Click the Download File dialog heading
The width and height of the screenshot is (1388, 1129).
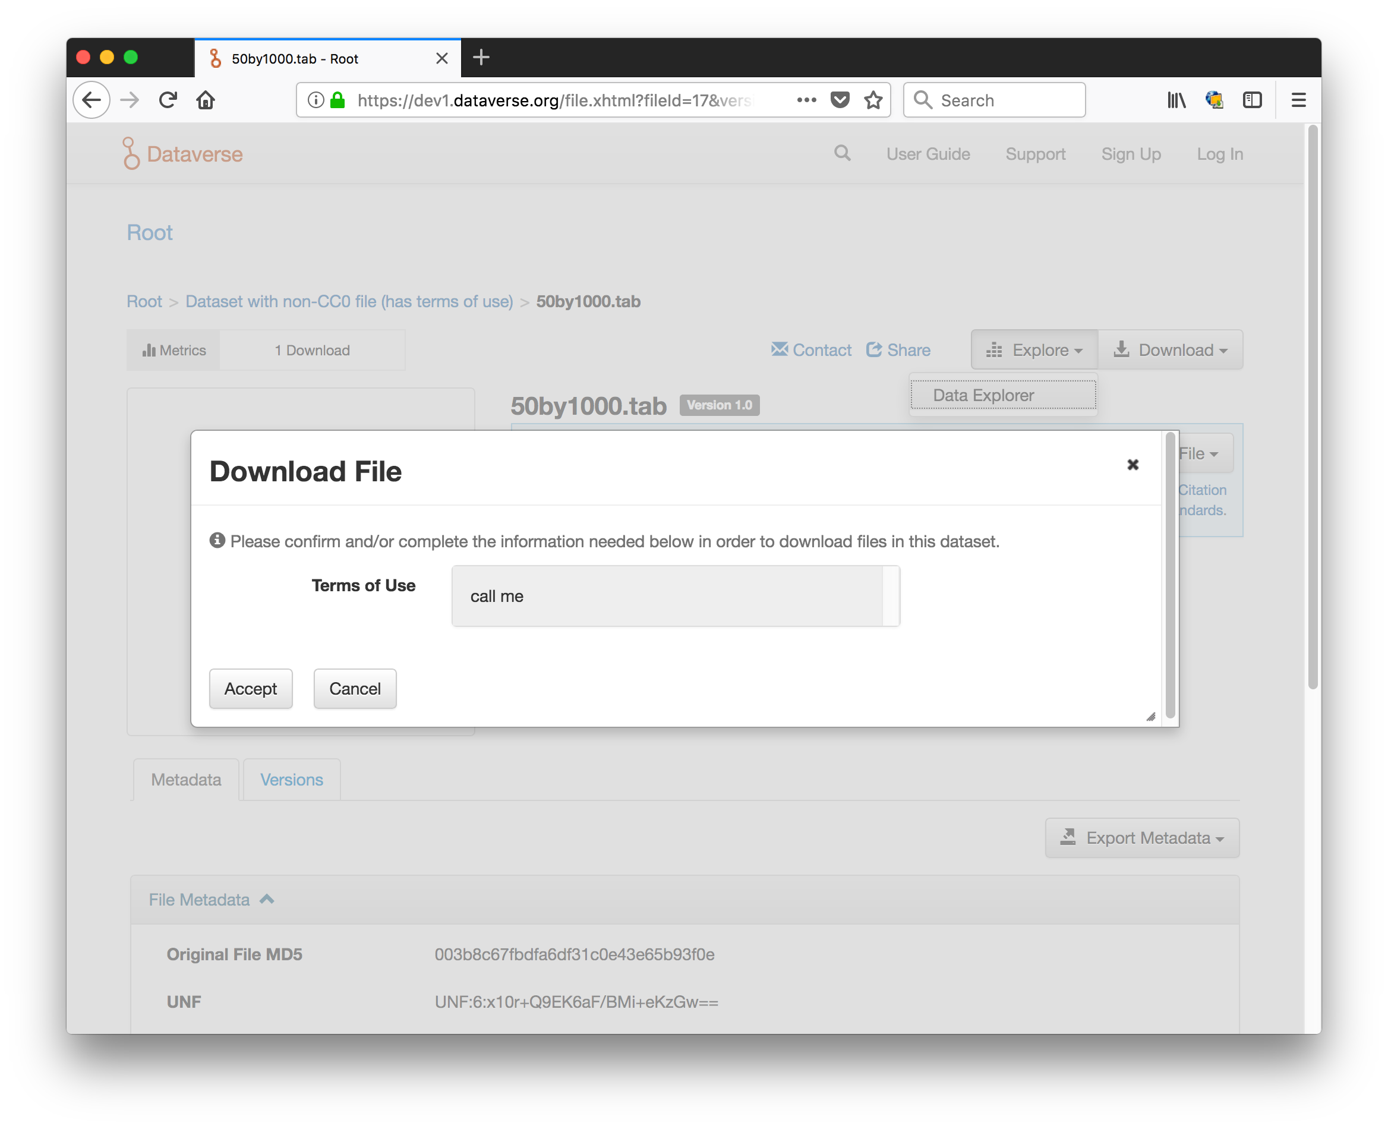pyautogui.click(x=305, y=471)
